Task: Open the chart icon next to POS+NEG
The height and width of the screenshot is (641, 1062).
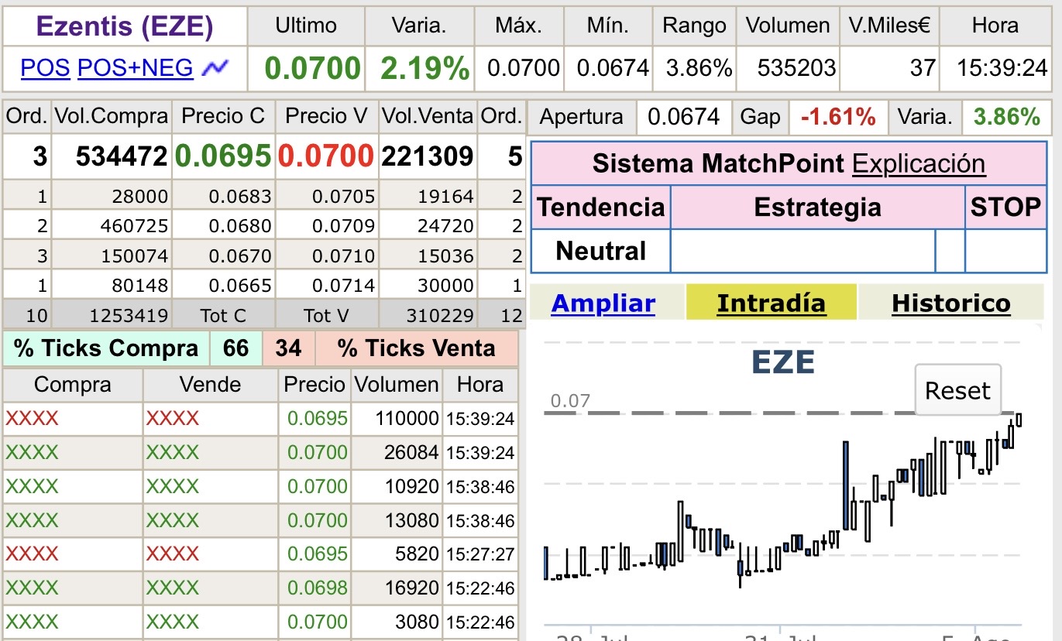Action: tap(215, 68)
